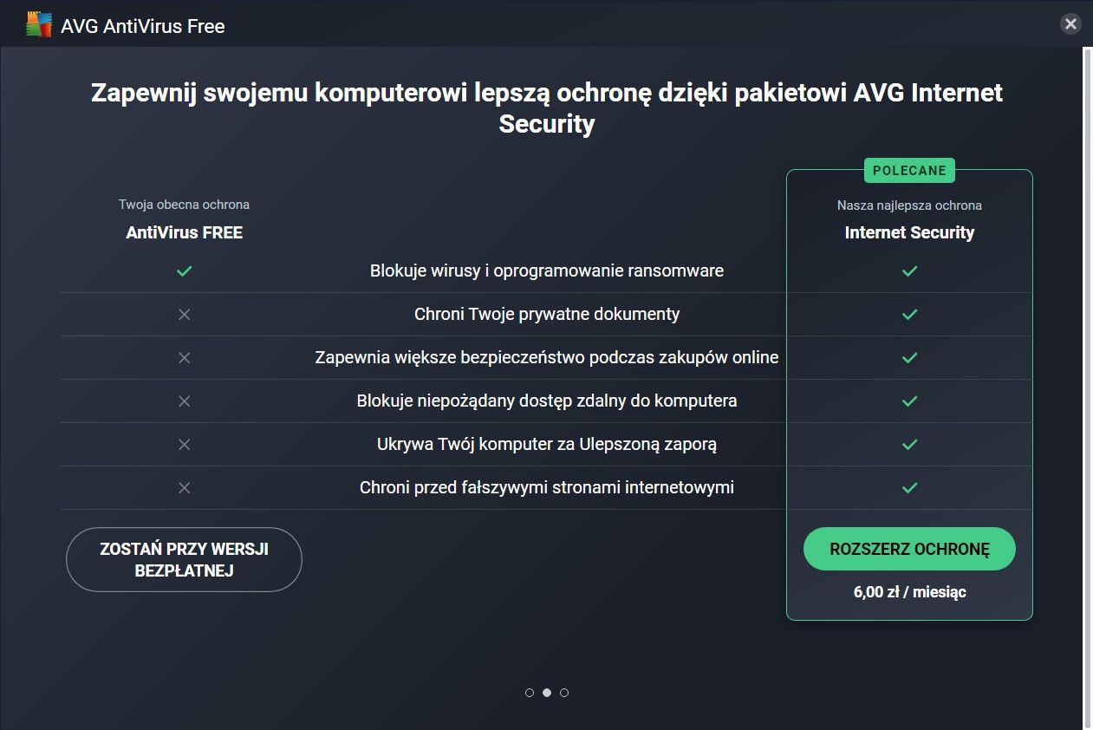1093x730 pixels.
Task: Click the '6,00 zł / miesiąc' price text
Action: coord(909,592)
